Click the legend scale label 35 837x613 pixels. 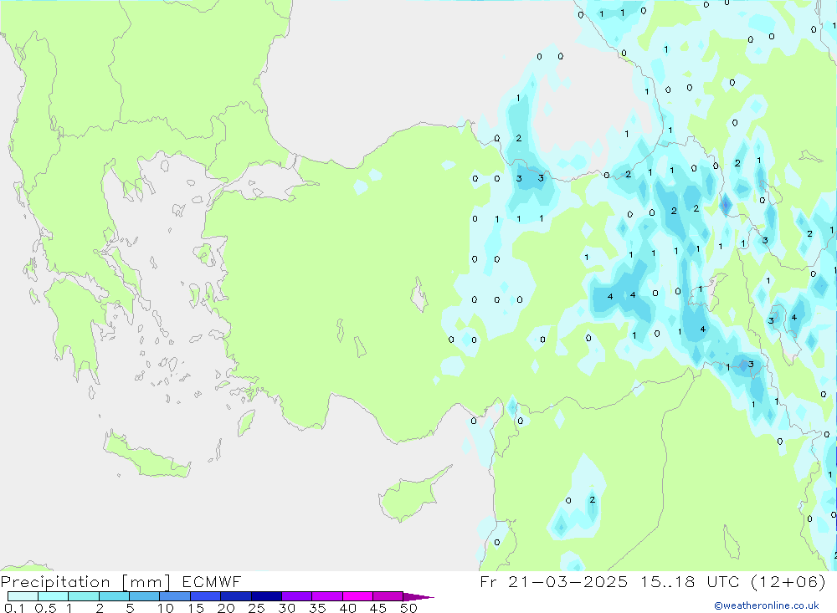tap(317, 608)
